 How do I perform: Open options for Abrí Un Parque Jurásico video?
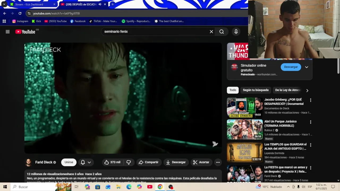(x=311, y=122)
